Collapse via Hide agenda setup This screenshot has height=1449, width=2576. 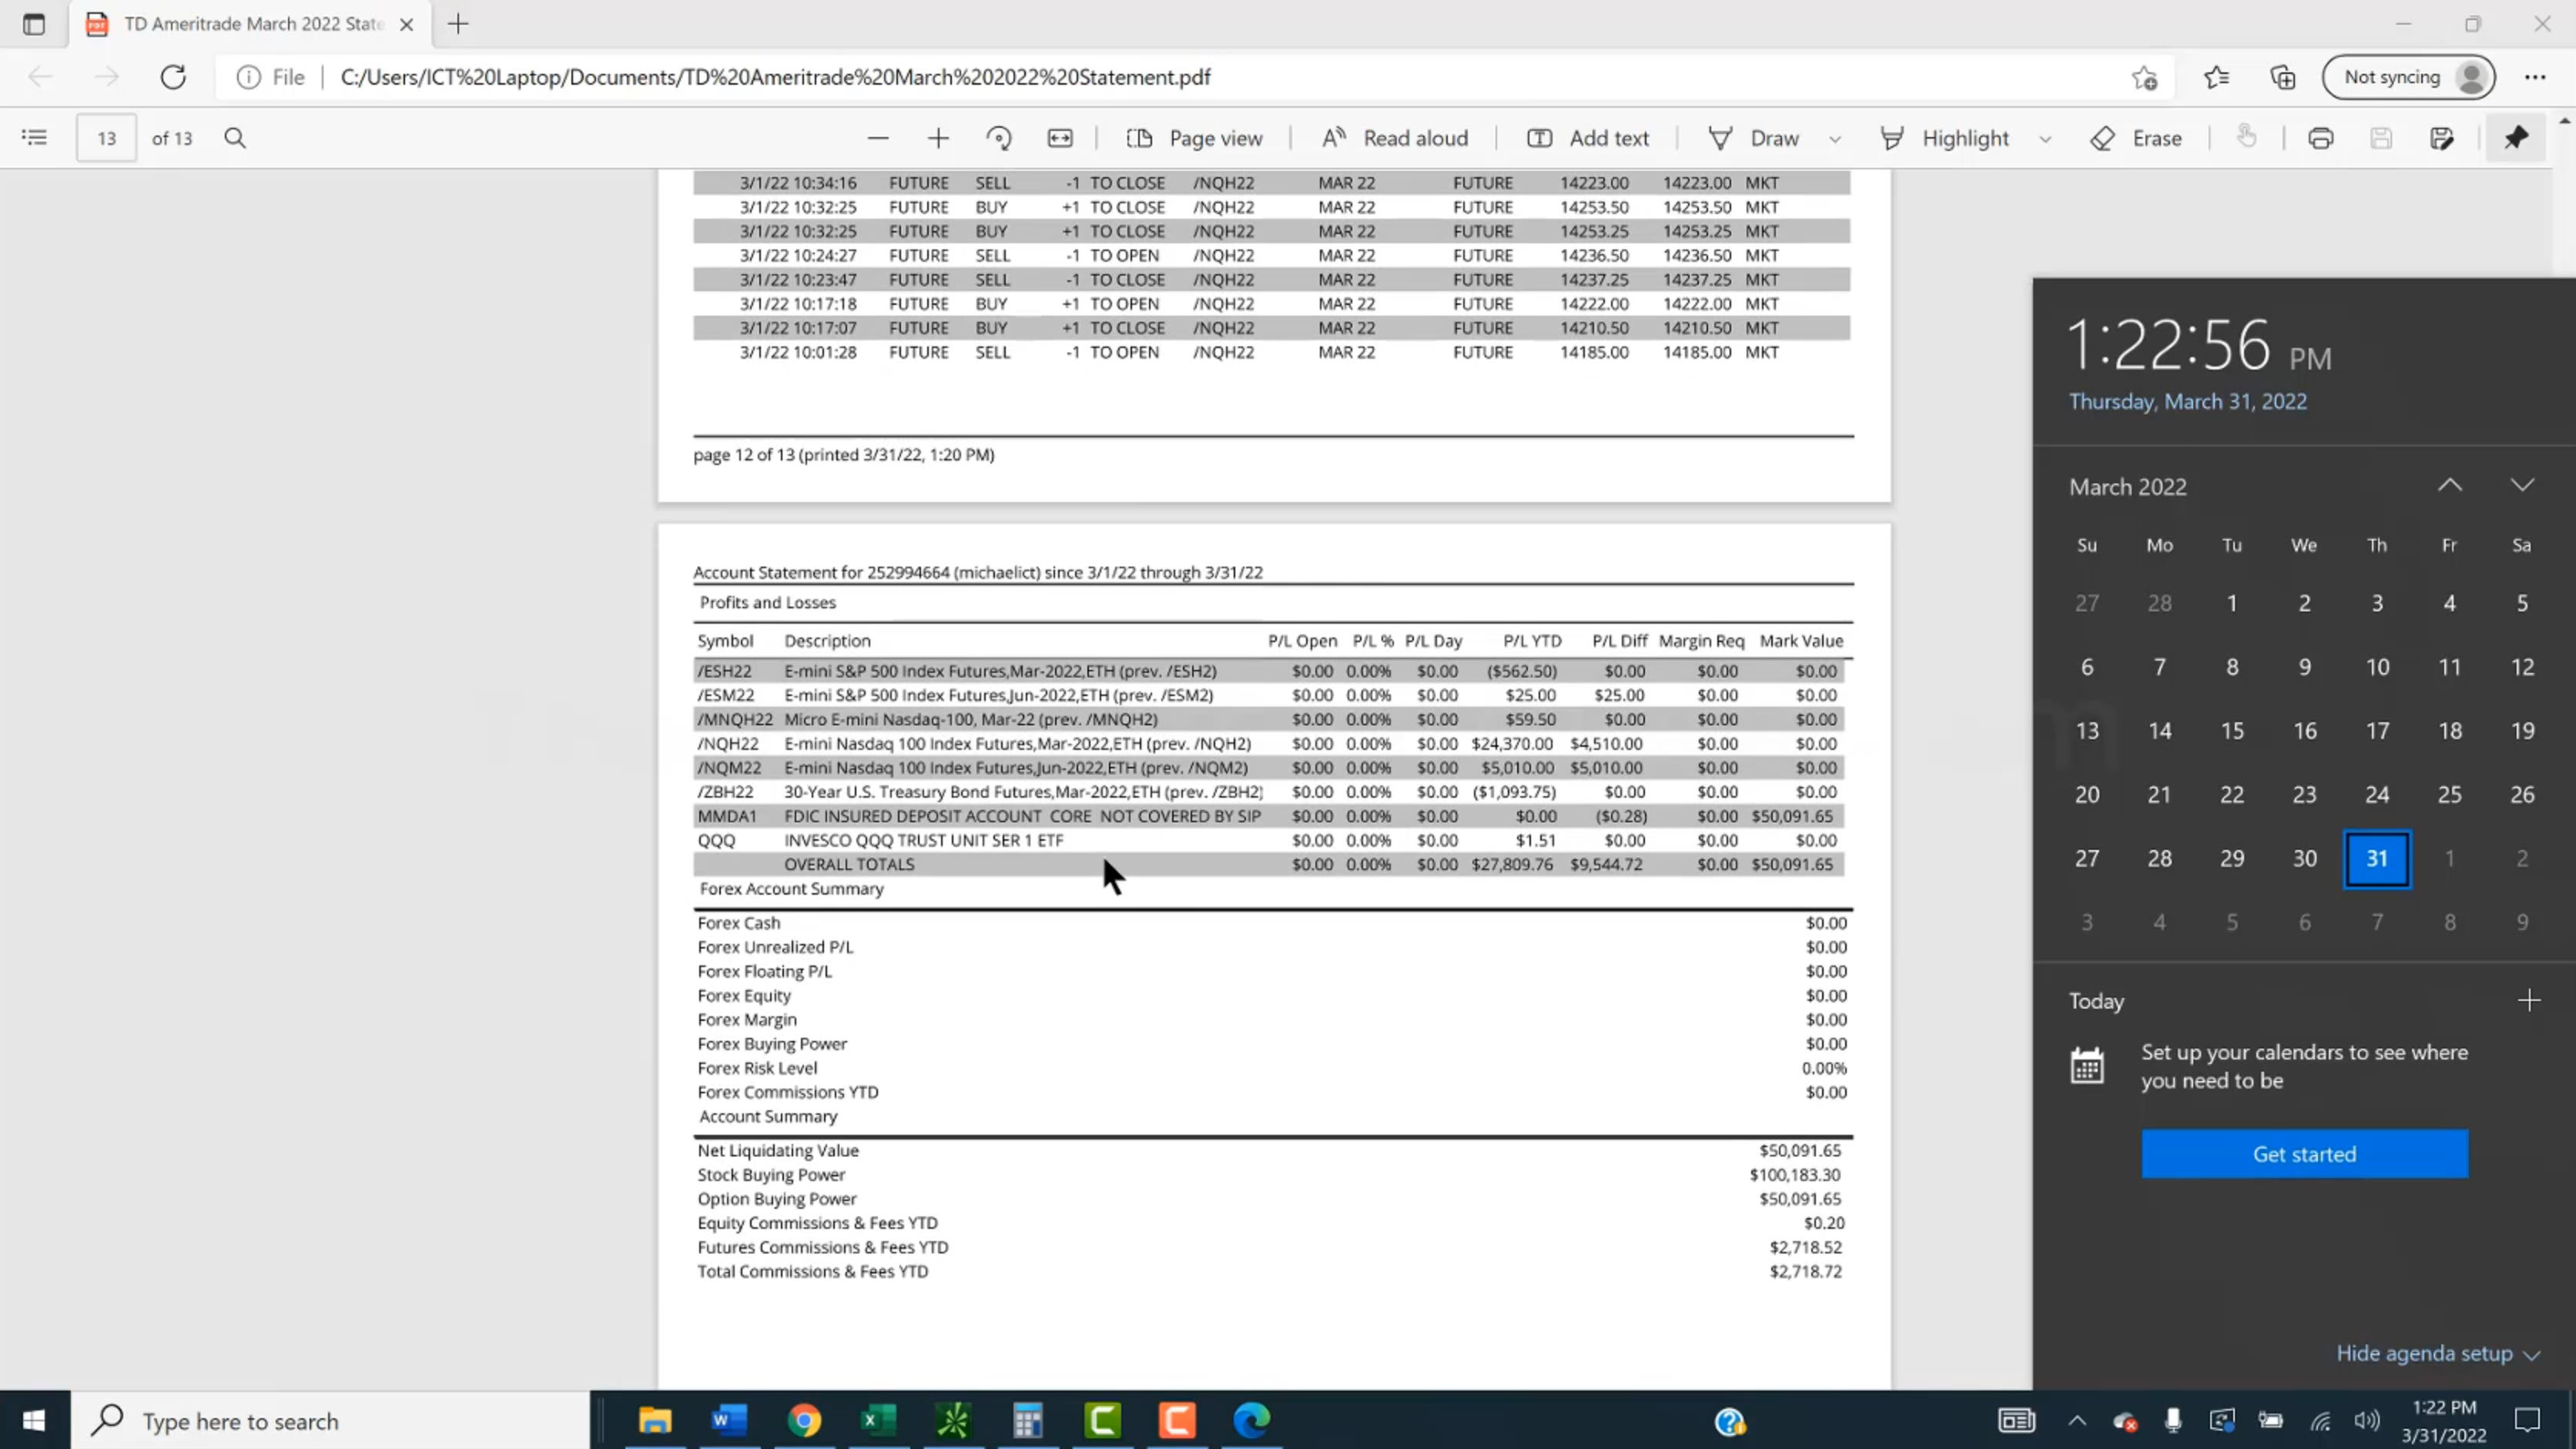click(2437, 1353)
